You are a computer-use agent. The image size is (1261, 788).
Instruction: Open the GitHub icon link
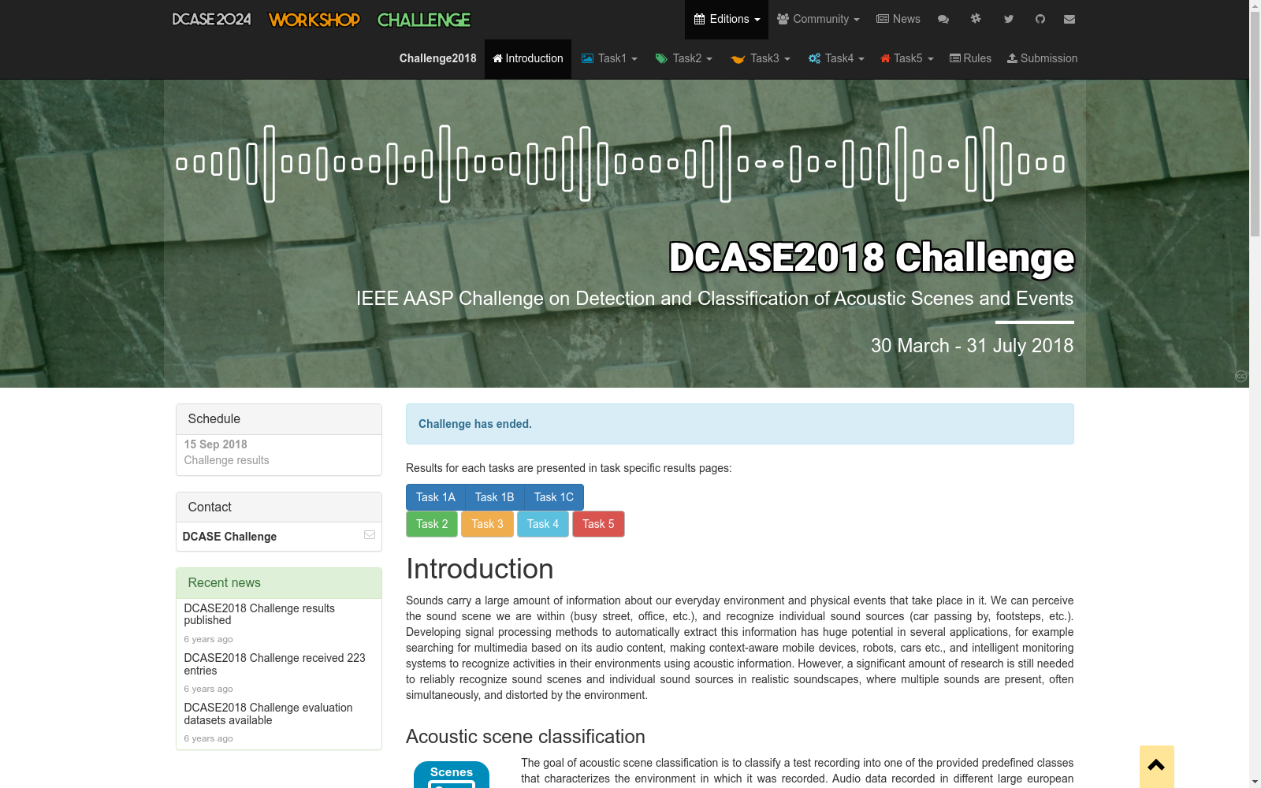pos(1040,19)
